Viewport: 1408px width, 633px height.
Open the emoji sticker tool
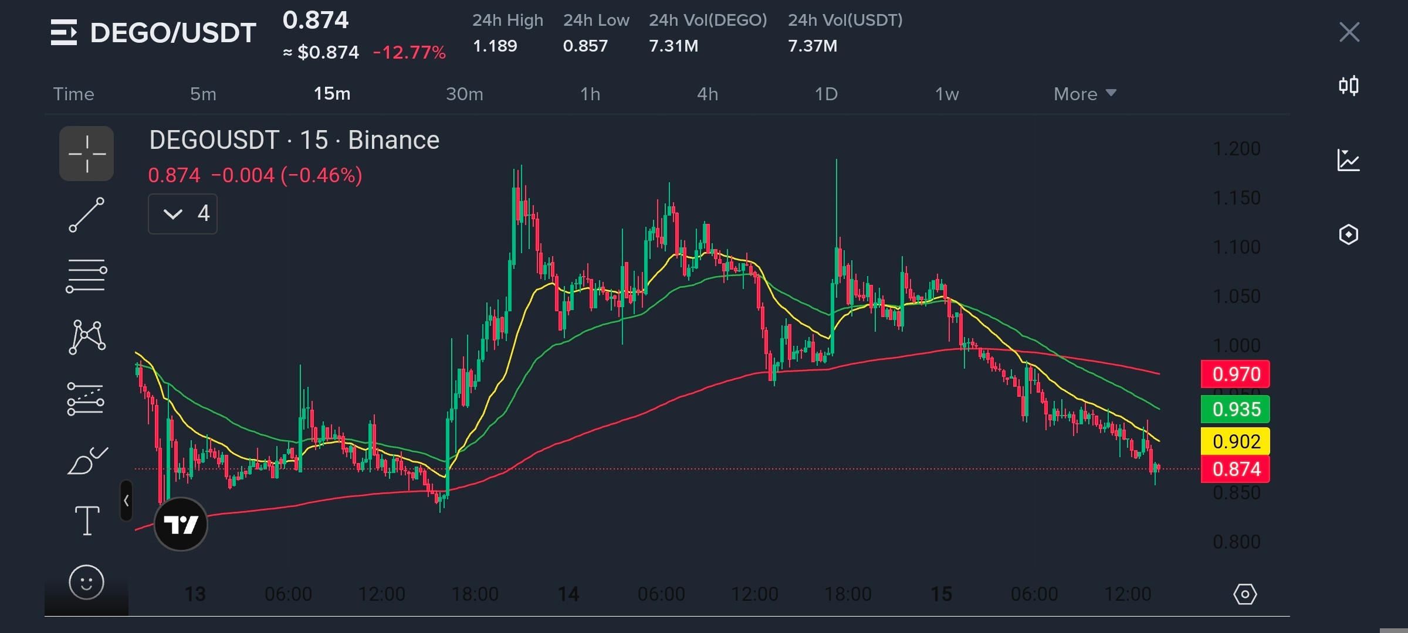click(86, 582)
